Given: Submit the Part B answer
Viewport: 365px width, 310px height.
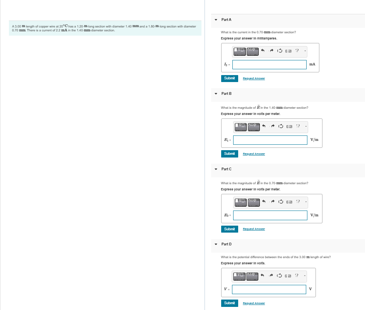Looking at the screenshot, I should coord(230,154).
